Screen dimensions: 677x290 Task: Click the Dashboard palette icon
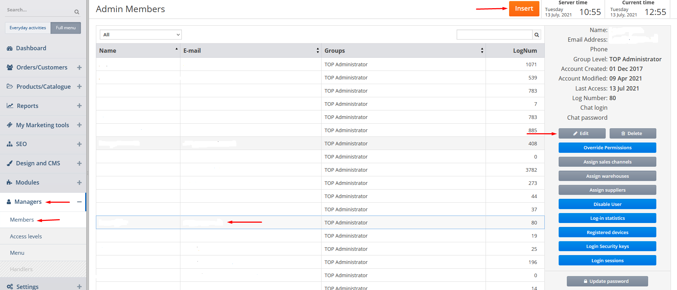10,48
